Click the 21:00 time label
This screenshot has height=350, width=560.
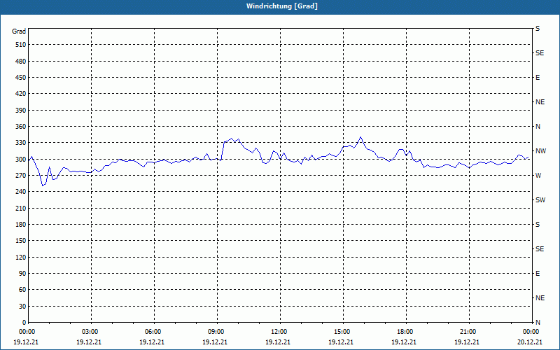(468, 332)
